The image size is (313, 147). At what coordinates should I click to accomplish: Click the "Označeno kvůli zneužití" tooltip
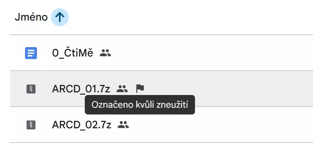click(x=140, y=105)
